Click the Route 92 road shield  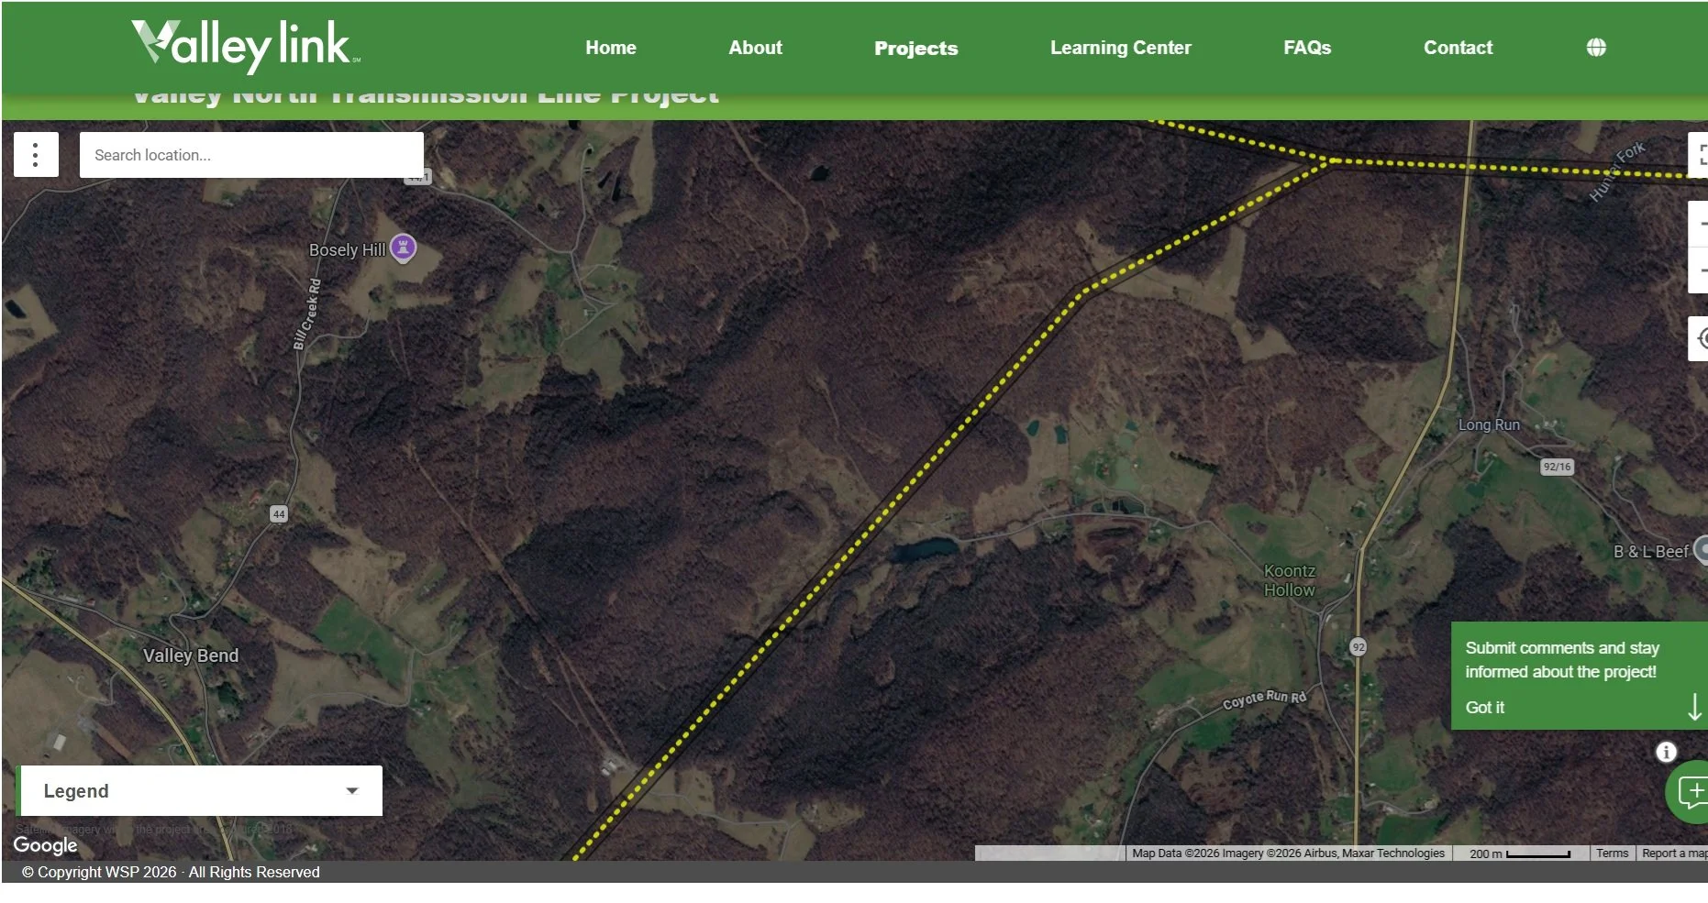[1359, 646]
